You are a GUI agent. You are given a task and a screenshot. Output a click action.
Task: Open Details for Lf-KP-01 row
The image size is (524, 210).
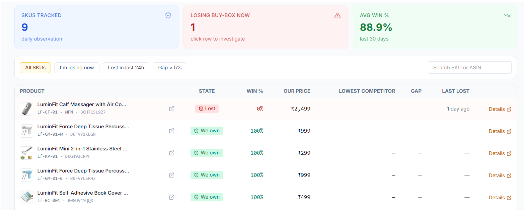pyautogui.click(x=500, y=153)
